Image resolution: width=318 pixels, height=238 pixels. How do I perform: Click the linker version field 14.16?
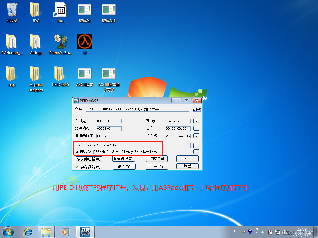109,136
